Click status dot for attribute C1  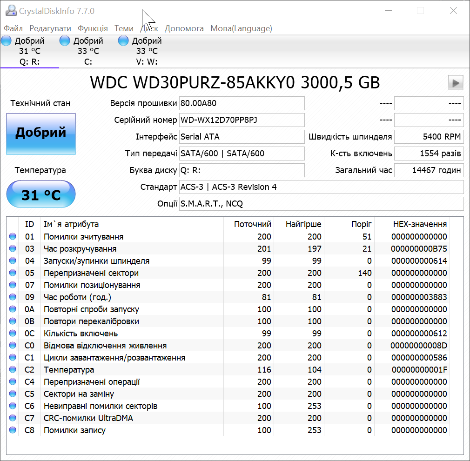13,357
